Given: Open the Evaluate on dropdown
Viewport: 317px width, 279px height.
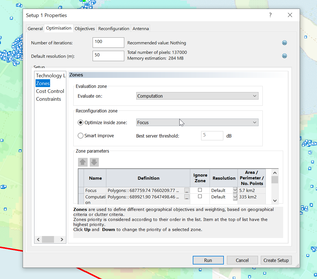Looking at the screenshot, I should [197, 96].
